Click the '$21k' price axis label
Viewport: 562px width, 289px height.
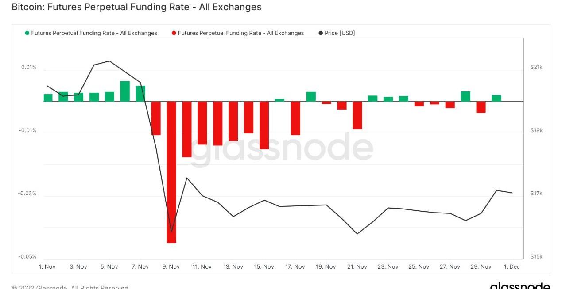tap(536, 67)
